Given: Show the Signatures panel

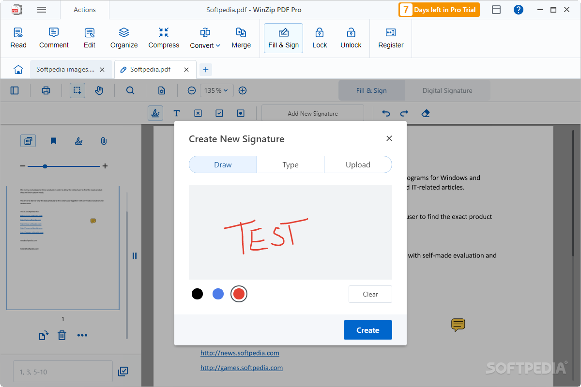Looking at the screenshot, I should pos(78,141).
